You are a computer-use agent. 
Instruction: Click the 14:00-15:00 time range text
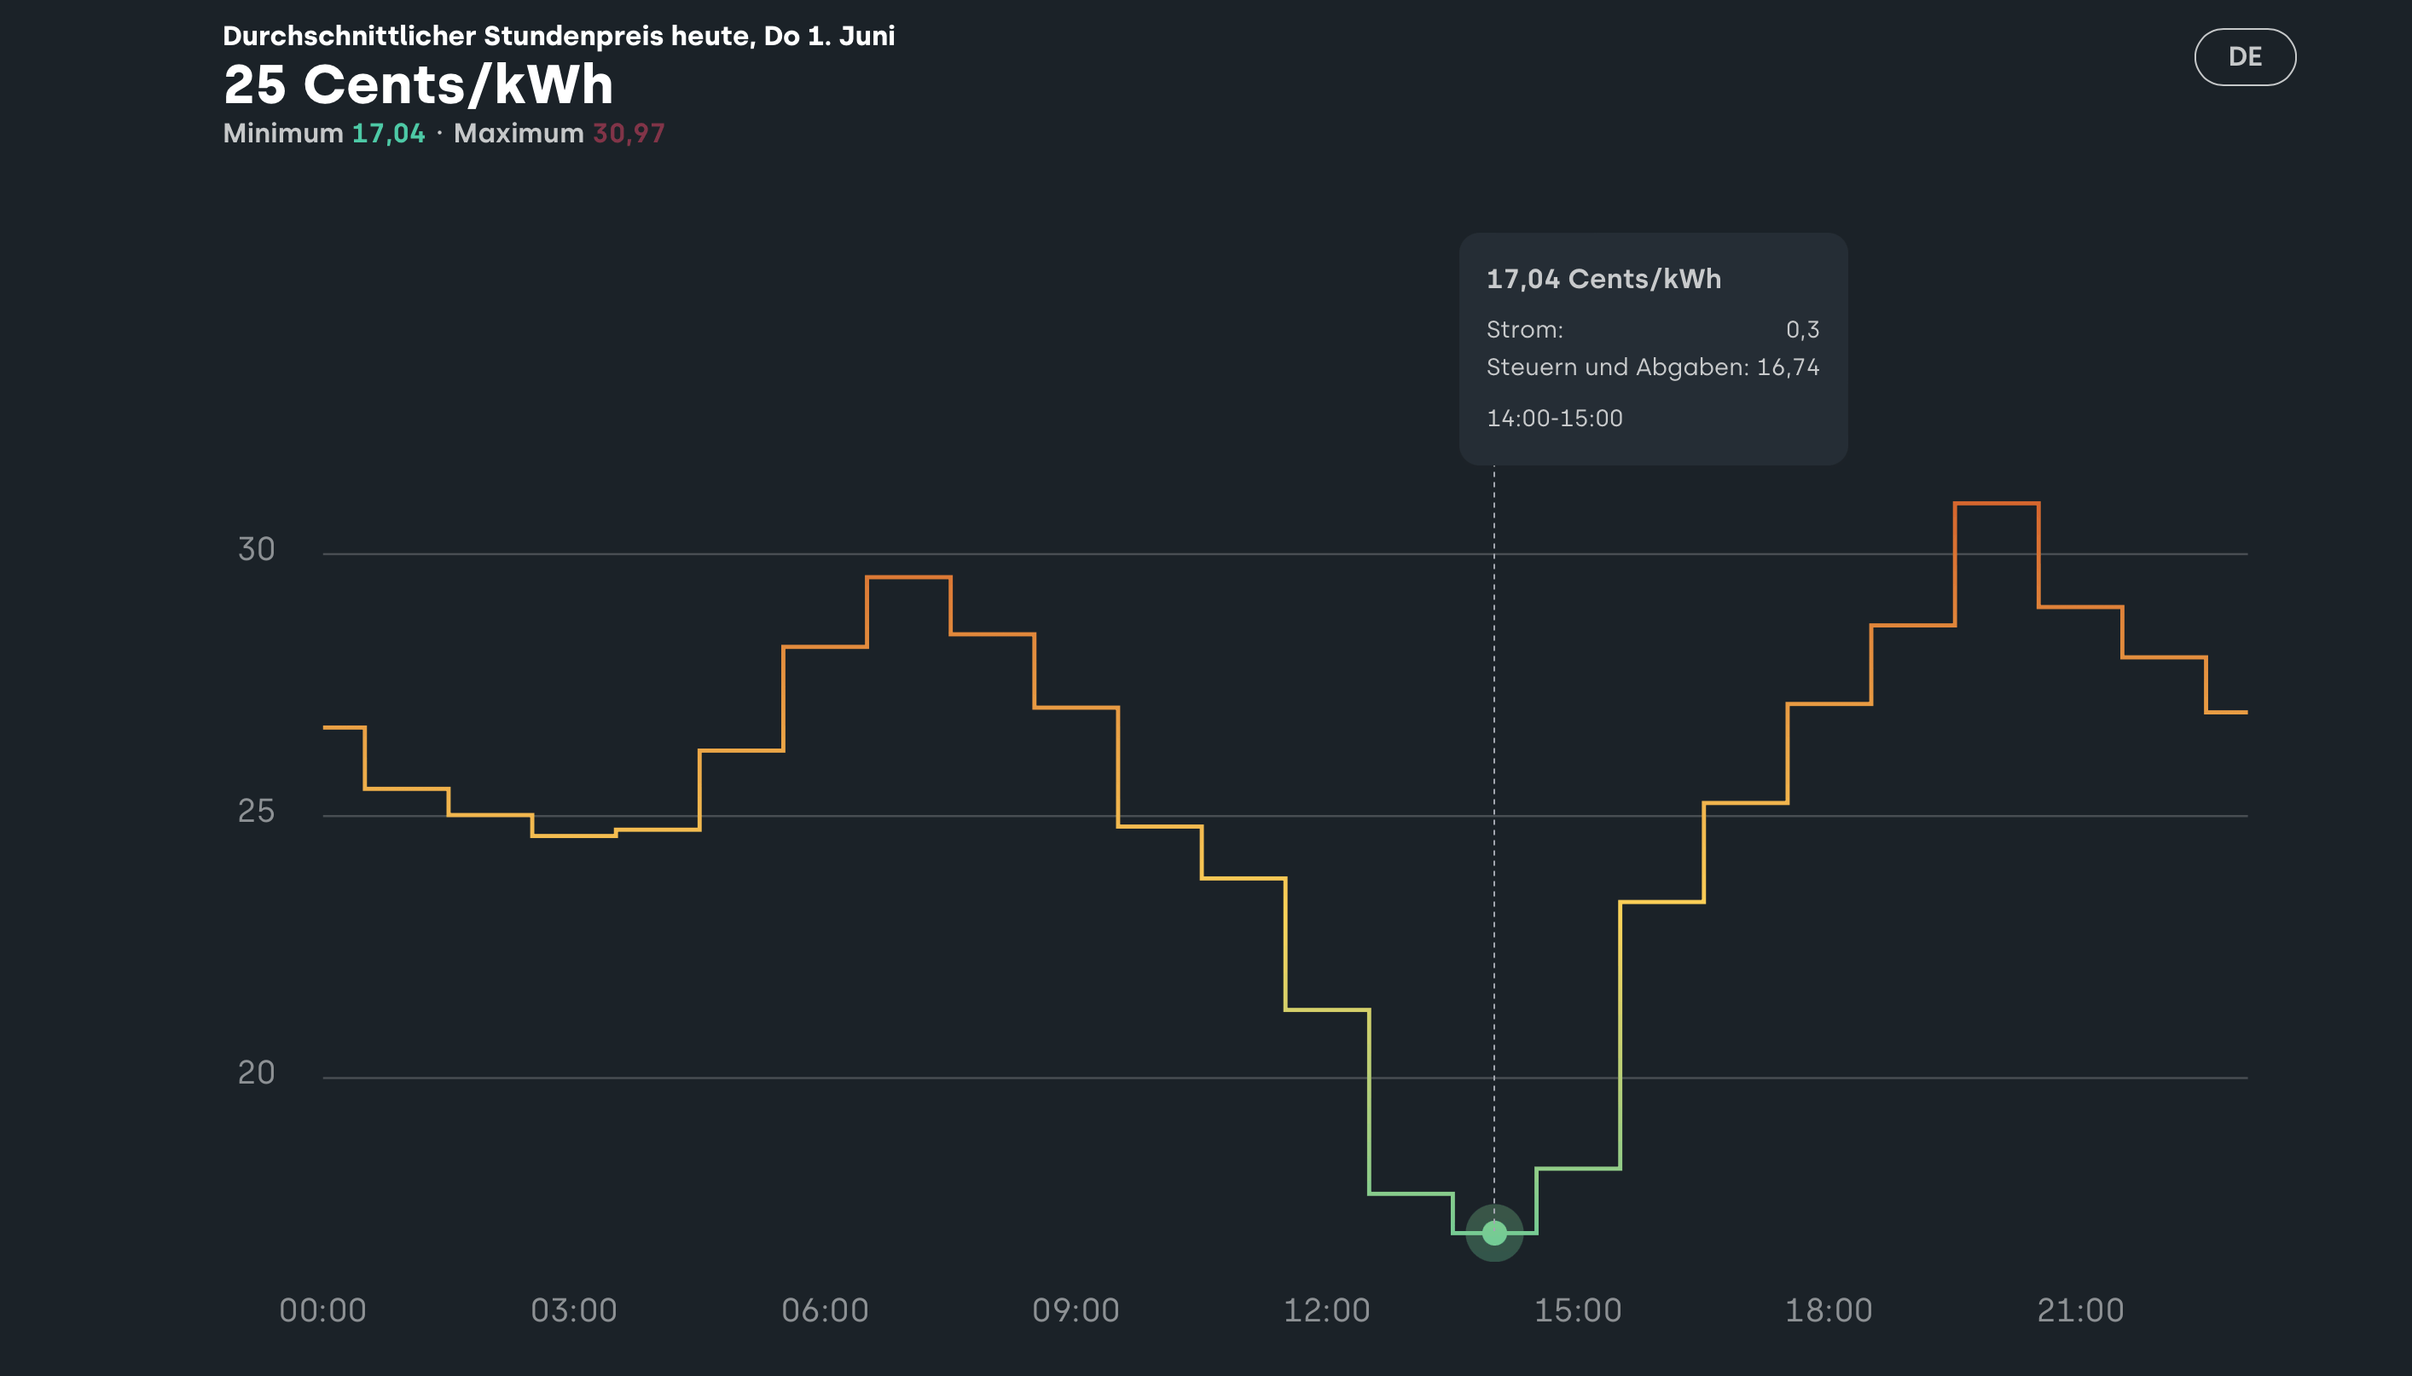point(1554,418)
